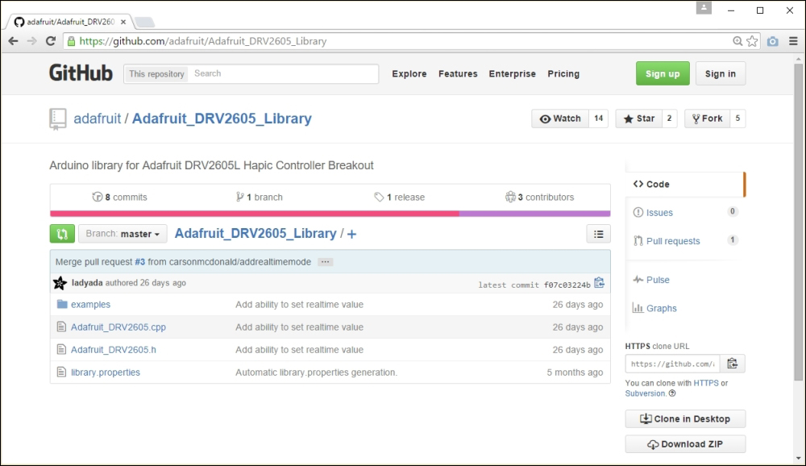The image size is (806, 466).
Task: Click the adafruit owner link
Action: coord(98,119)
